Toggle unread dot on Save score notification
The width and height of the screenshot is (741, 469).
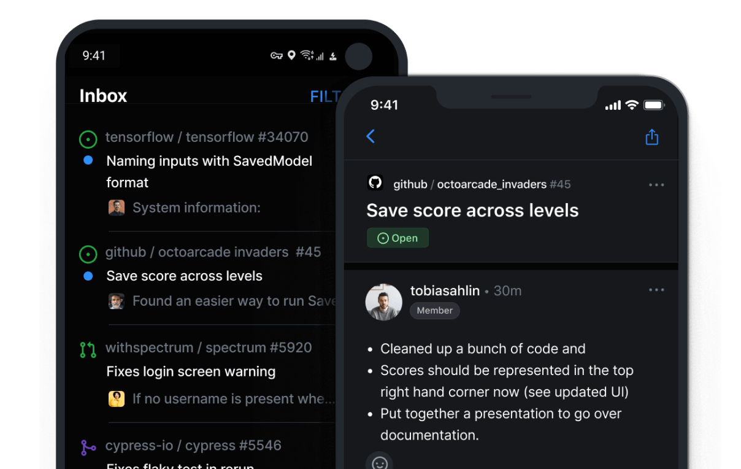(88, 276)
